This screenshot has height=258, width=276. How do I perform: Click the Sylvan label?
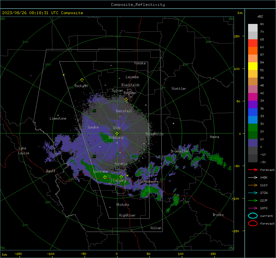click(x=117, y=91)
